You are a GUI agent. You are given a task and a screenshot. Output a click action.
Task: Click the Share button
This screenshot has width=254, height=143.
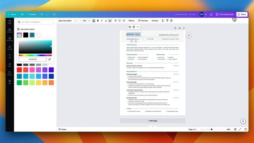(242, 14)
